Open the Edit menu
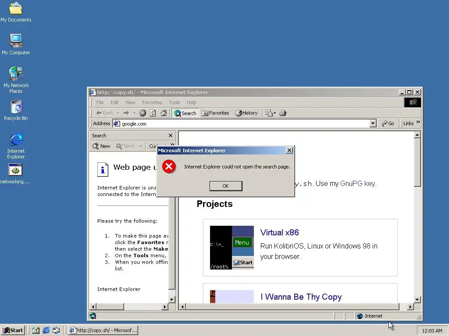449x336 pixels. [x=114, y=102]
